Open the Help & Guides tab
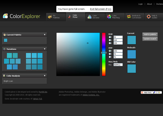Image resolution: width=163 pixels, height=116 pixels. click(154, 17)
